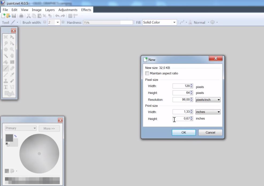Click the Resolution input field

pos(182,100)
